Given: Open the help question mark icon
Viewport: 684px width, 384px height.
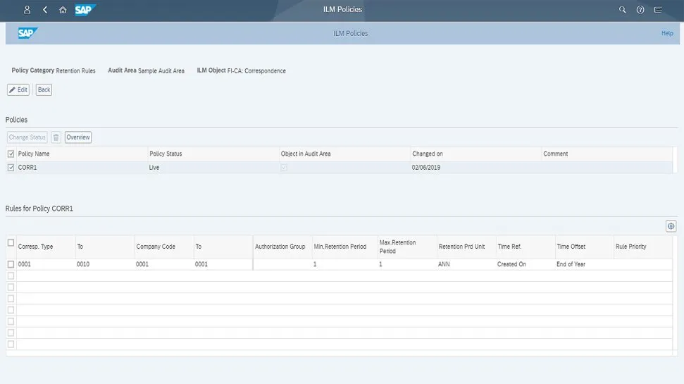Looking at the screenshot, I should point(640,10).
